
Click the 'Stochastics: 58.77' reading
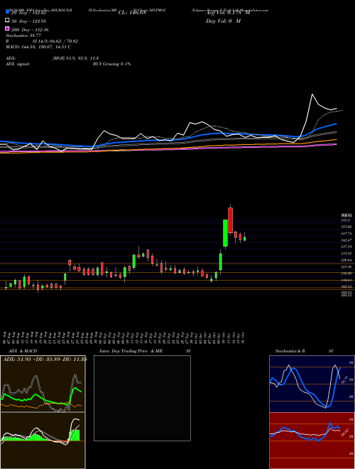[x=23, y=36]
